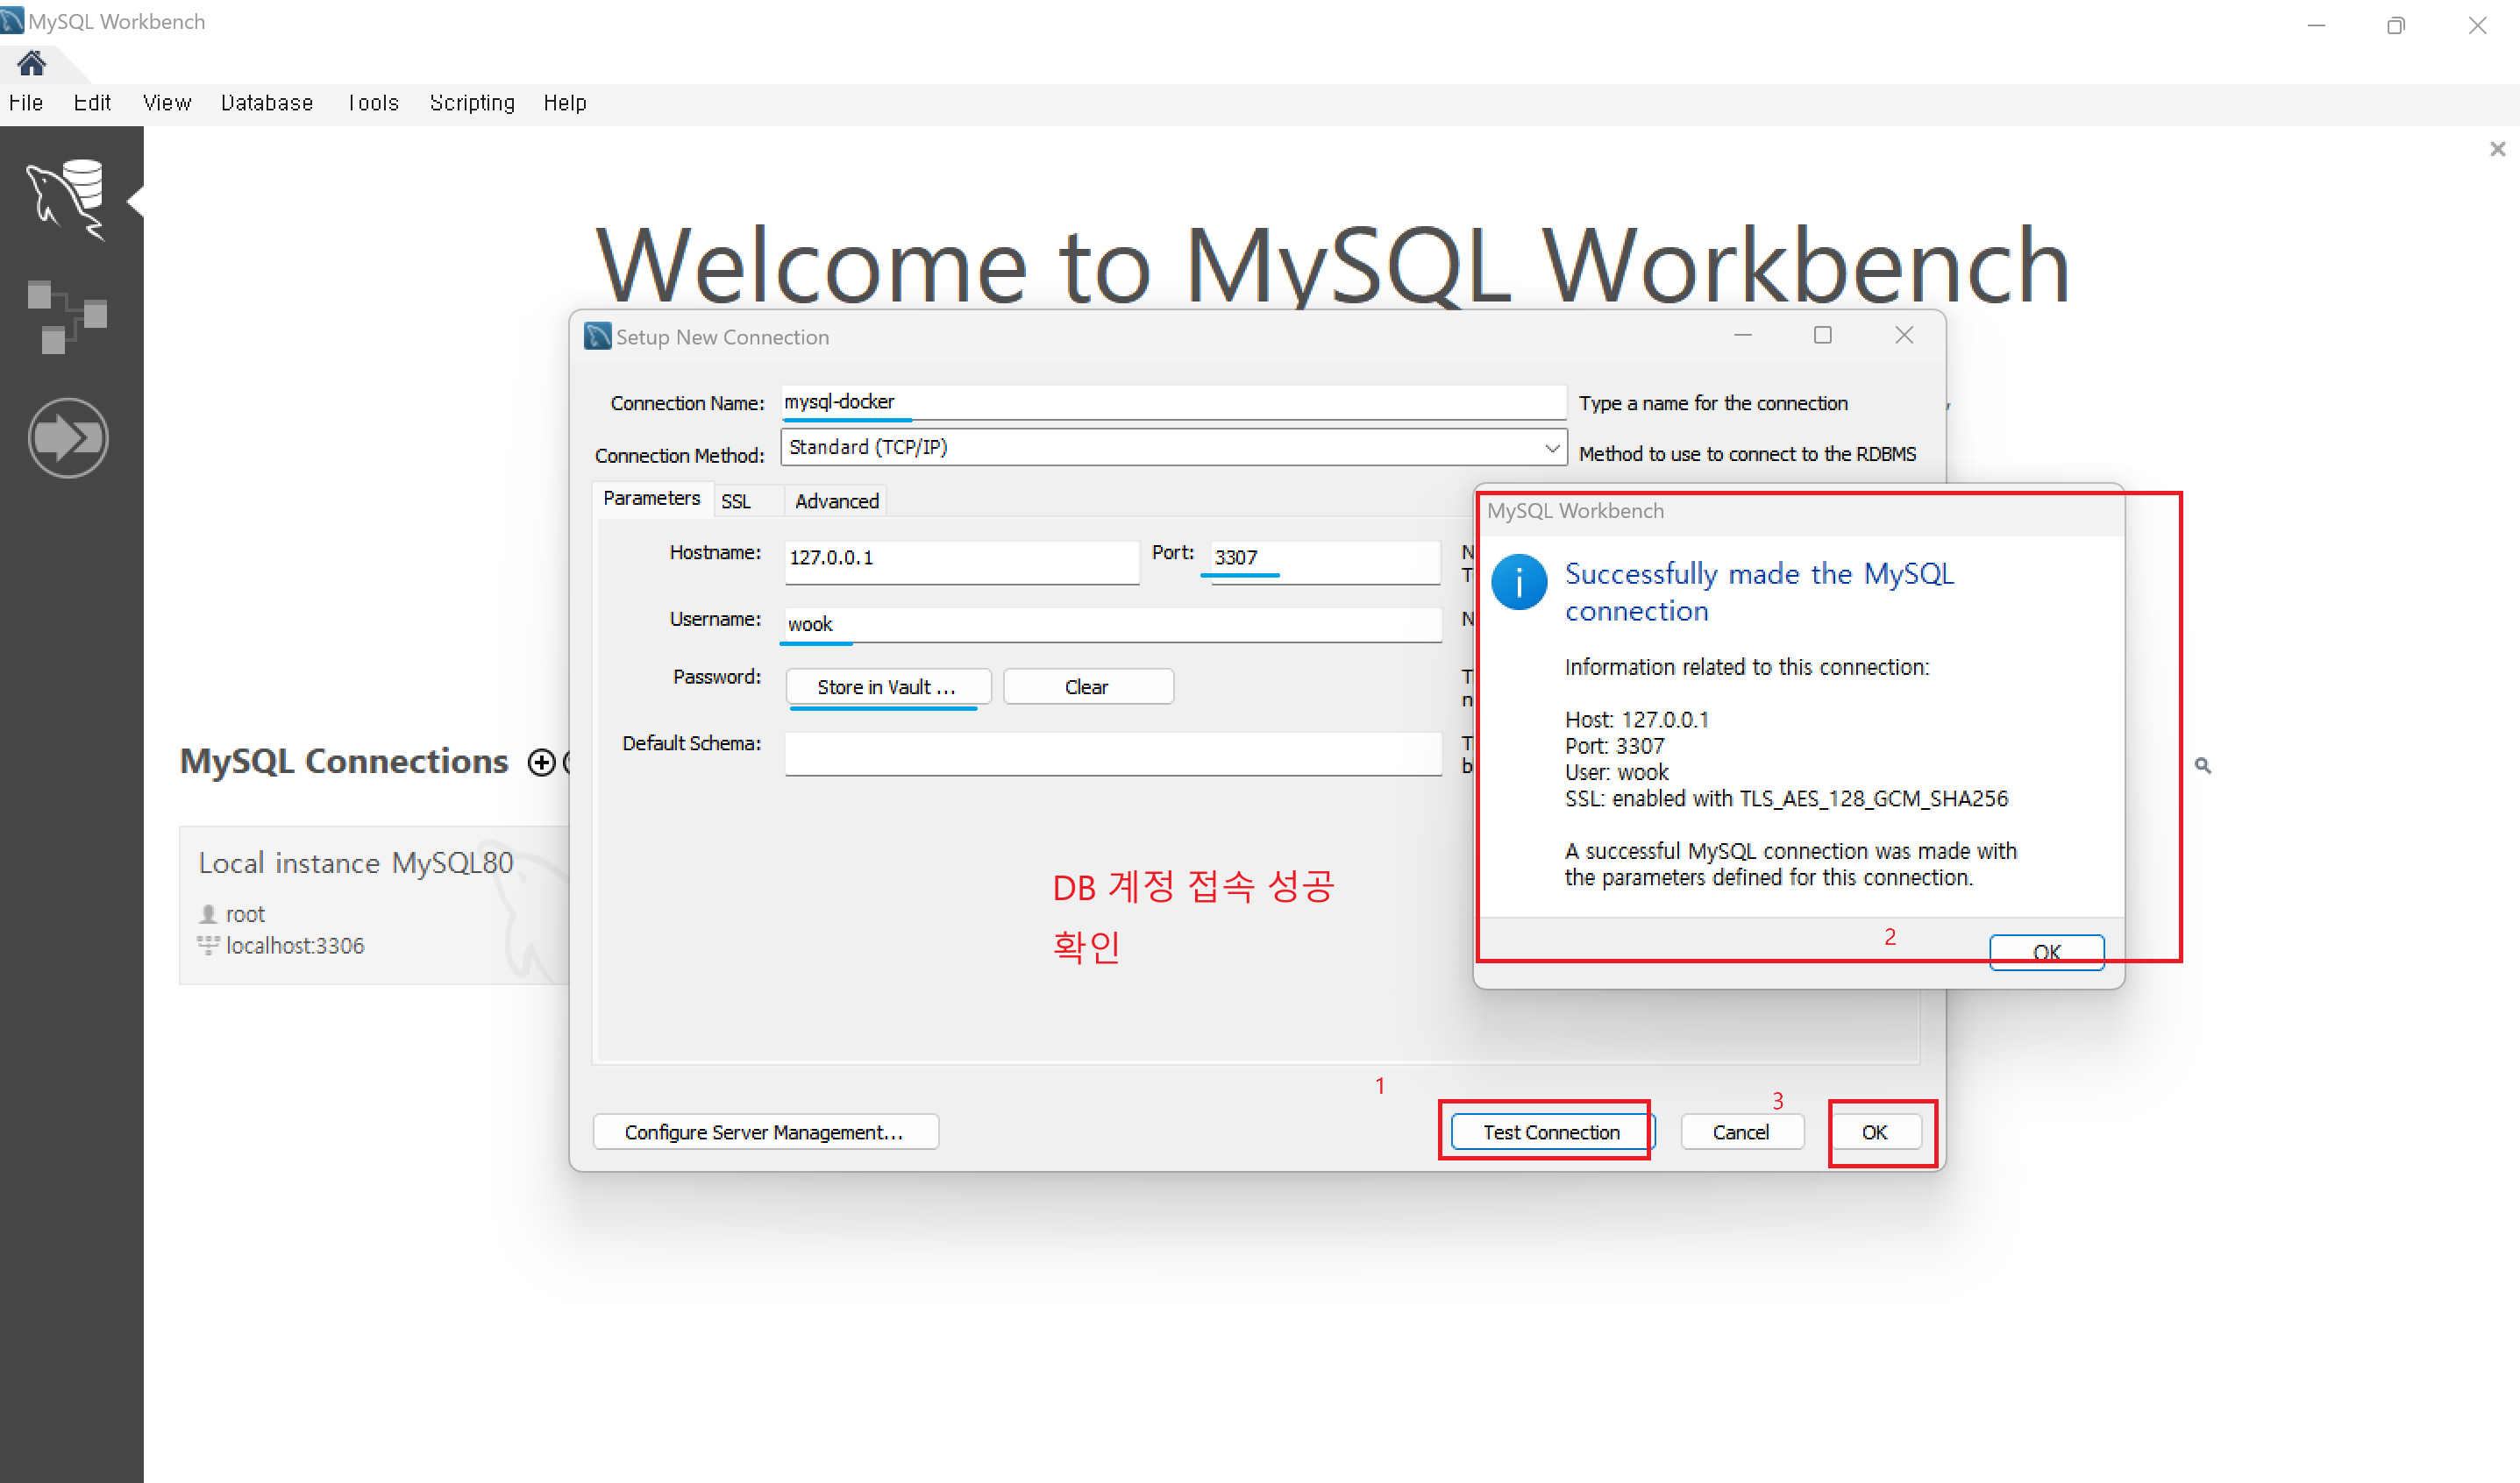This screenshot has width=2520, height=1483.
Task: Close the welcome page X icon
Action: click(2497, 149)
